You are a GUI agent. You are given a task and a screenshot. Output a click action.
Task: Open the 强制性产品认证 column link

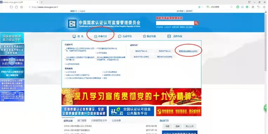tap(141, 51)
